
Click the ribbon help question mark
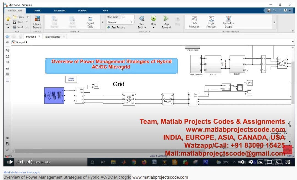tap(285, 10)
